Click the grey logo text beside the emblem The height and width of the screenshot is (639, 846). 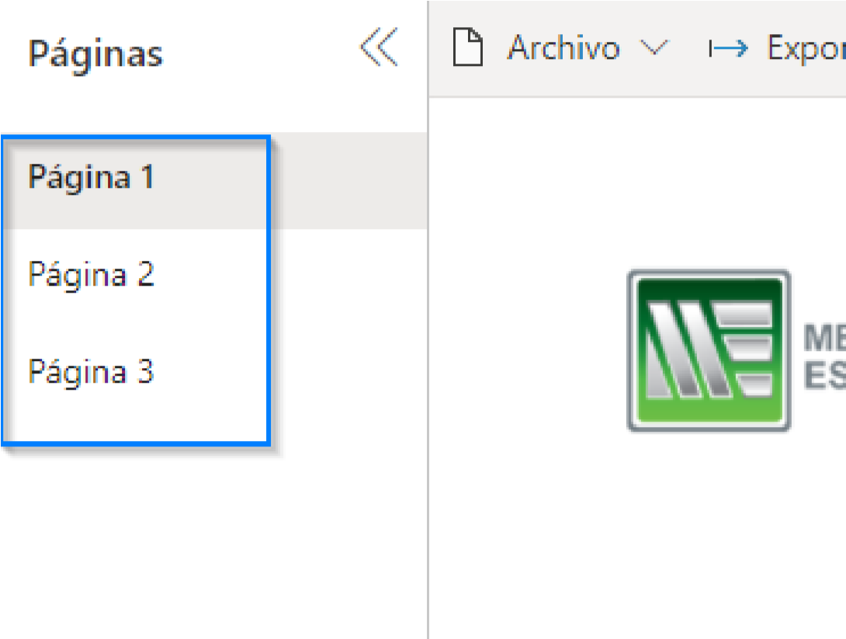tap(824, 356)
